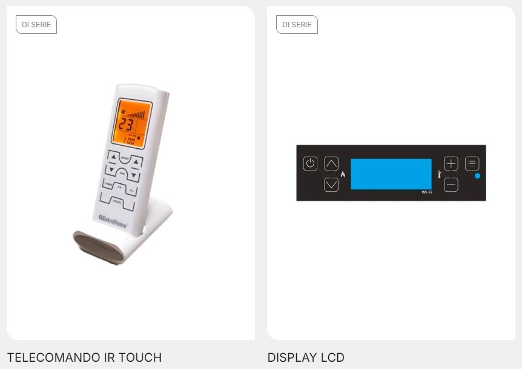Open the DISPLAY LCD title
Image resolution: width=522 pixels, height=369 pixels.
tap(306, 358)
